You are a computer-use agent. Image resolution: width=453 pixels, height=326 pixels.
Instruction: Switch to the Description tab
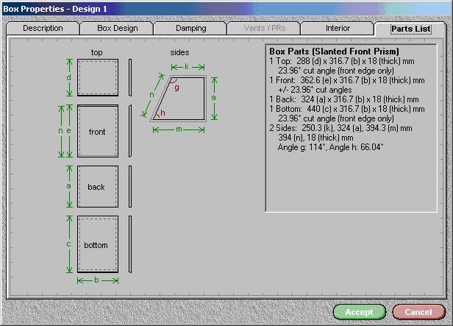pyautogui.click(x=43, y=28)
